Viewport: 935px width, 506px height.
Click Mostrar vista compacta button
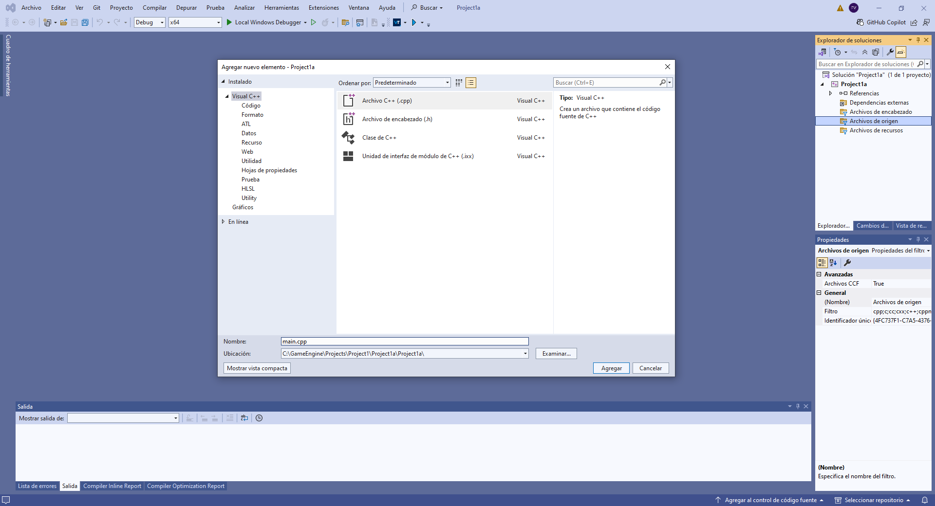pyautogui.click(x=257, y=368)
